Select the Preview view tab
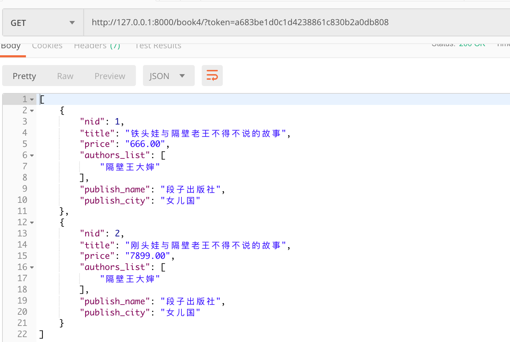 [110, 76]
